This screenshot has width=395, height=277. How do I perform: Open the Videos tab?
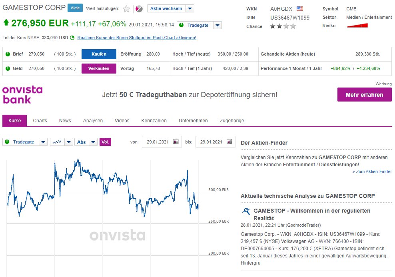122,121
